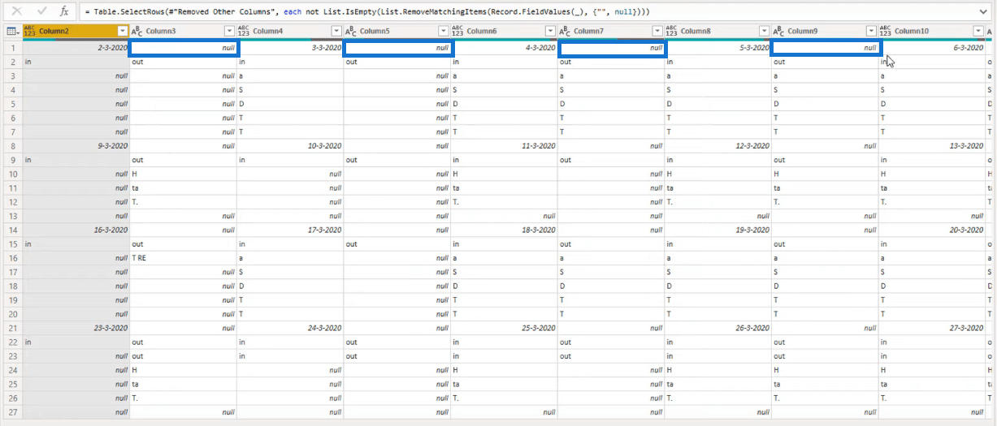This screenshot has height=426, width=997.
Task: Select the Column10 header
Action: pos(932,31)
